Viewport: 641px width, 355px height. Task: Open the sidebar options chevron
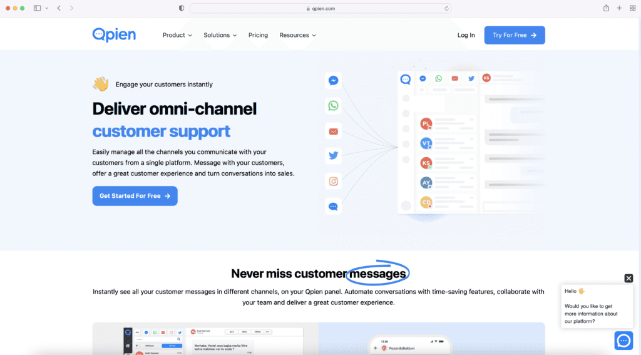[46, 8]
